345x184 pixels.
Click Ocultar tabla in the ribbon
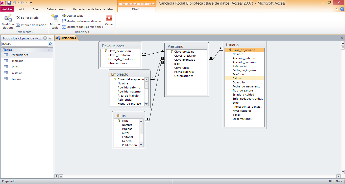pos(72,16)
